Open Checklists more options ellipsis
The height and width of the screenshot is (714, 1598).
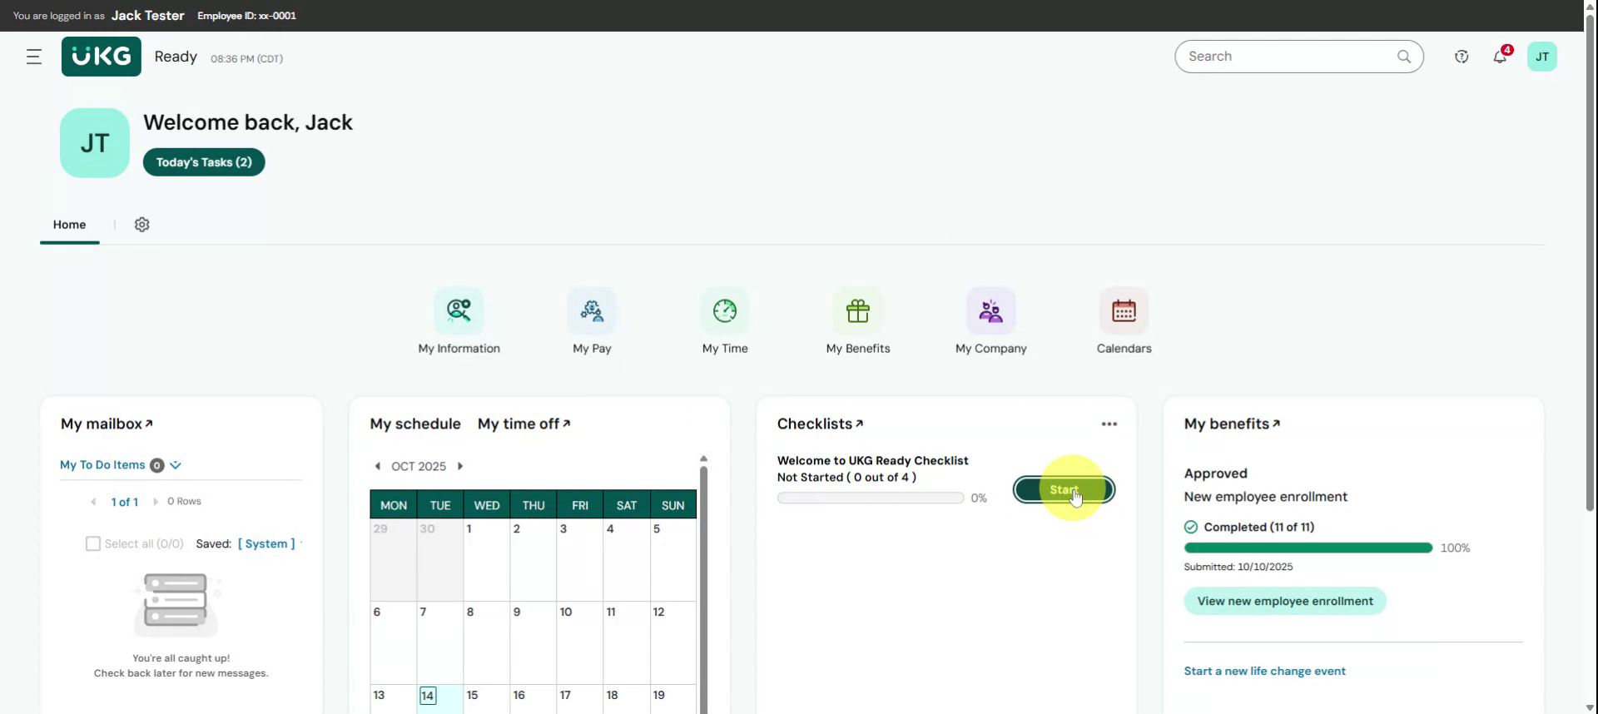[1109, 424]
